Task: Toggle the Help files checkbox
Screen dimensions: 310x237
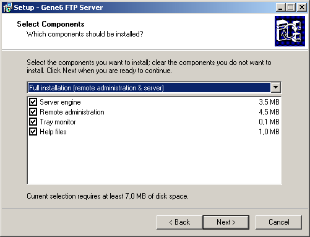Action: tap(33, 132)
